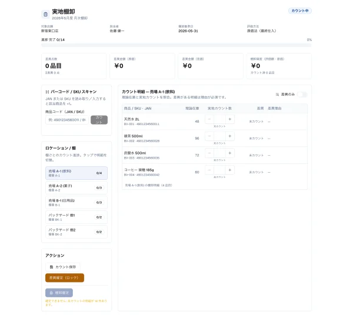Click the カウント保存 button
Screen dimensions: 353x319
(63, 267)
